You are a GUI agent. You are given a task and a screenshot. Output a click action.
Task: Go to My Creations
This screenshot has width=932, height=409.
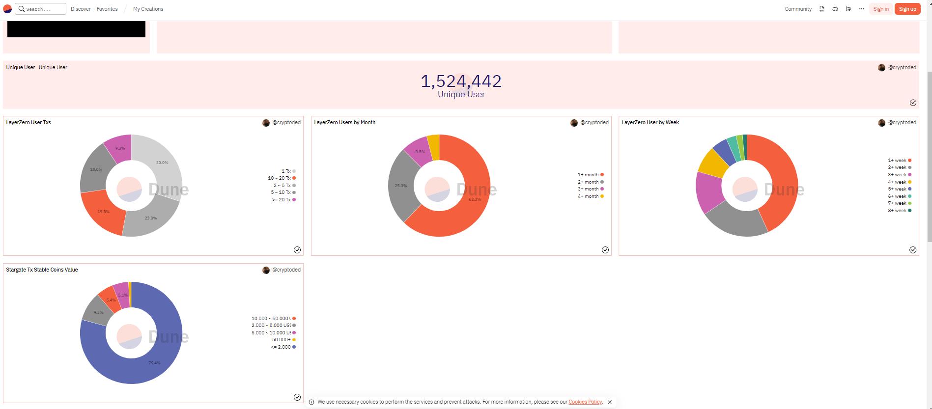148,9
